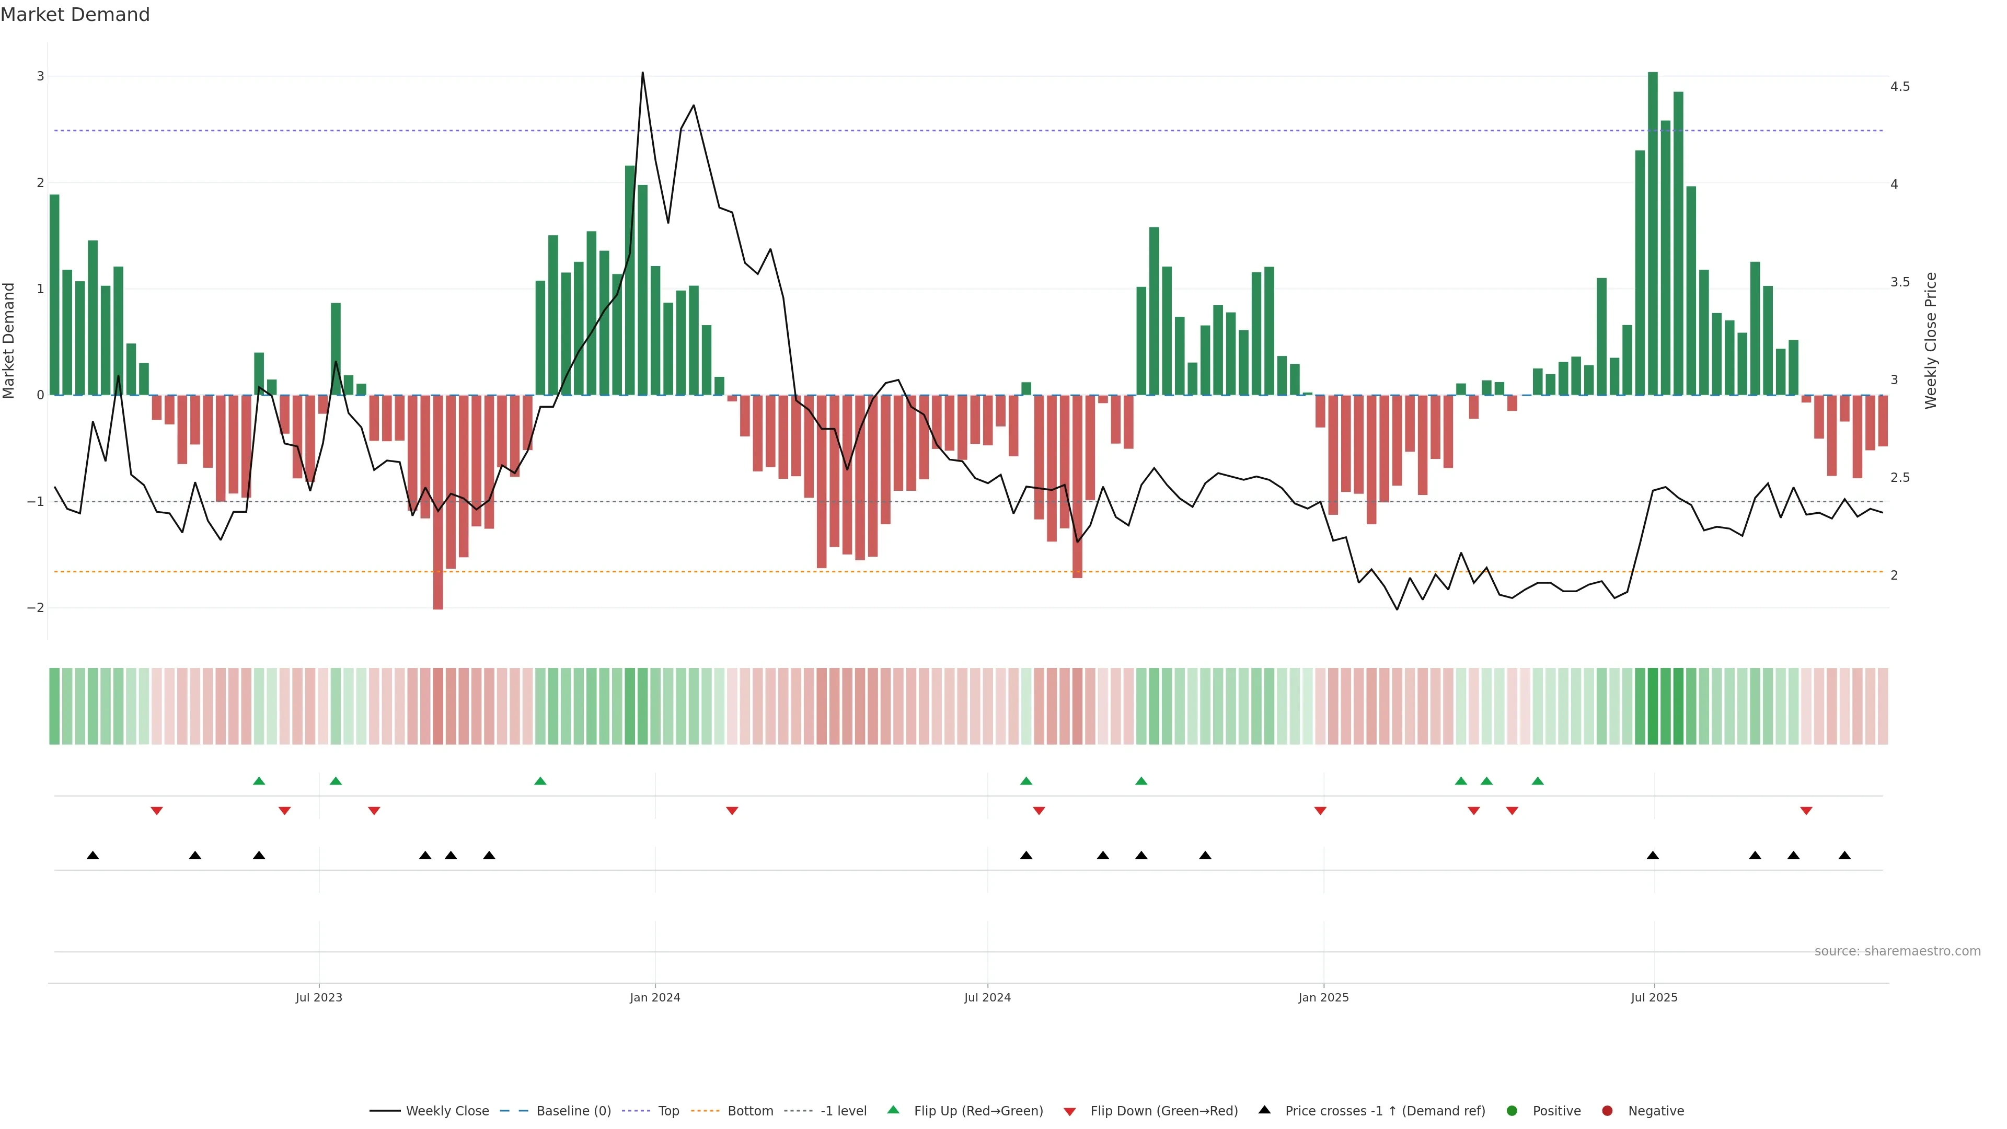
Task: Click the Negative red circle legend icon
Action: pyautogui.click(x=1607, y=1110)
